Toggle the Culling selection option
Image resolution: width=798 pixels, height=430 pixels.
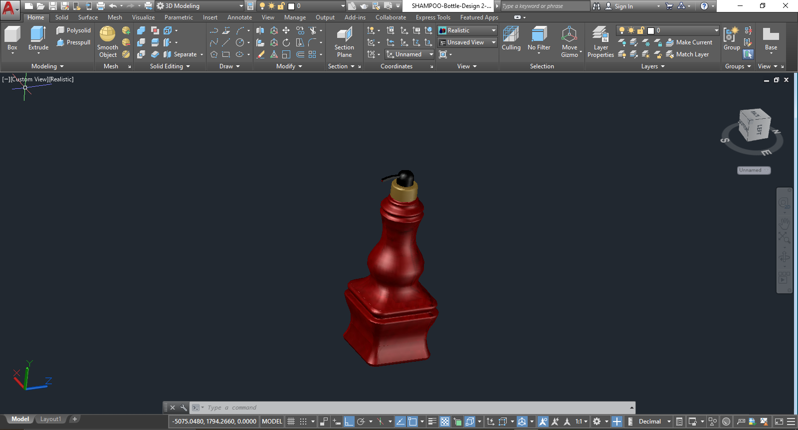point(511,39)
